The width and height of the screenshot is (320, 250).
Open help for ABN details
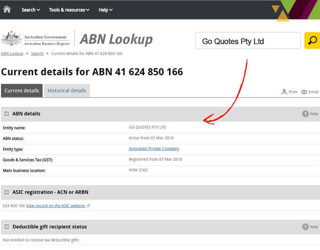(x=310, y=114)
